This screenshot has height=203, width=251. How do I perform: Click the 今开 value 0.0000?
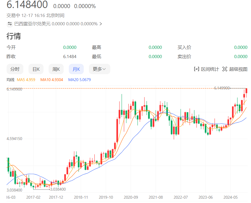(x=70, y=47)
